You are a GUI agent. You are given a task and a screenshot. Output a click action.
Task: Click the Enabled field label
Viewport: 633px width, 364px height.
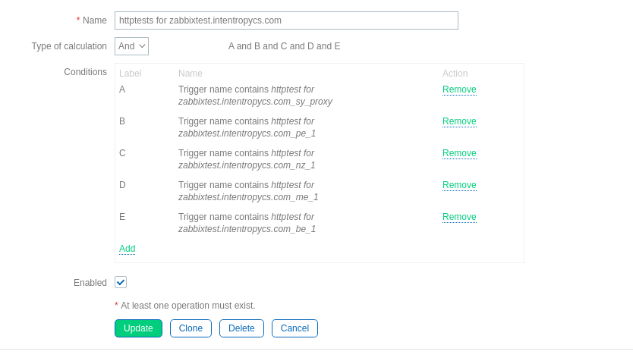[x=90, y=283]
